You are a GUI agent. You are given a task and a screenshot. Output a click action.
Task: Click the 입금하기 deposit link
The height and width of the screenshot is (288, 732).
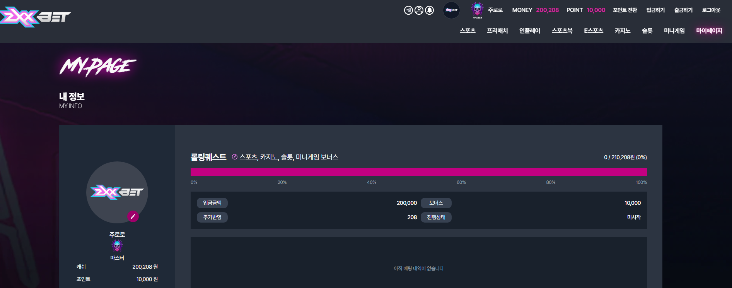pyautogui.click(x=655, y=10)
